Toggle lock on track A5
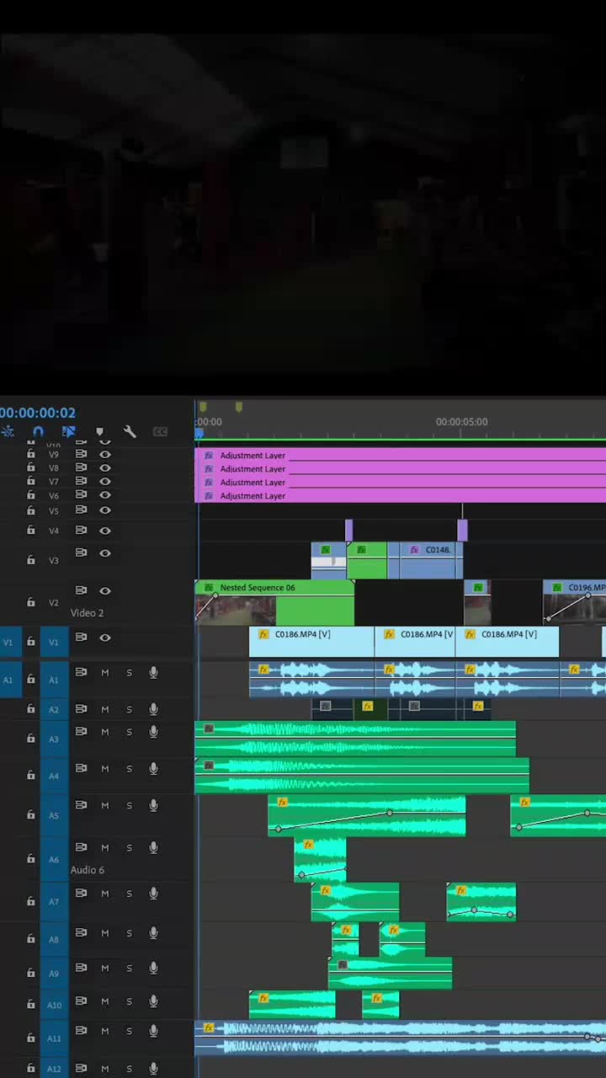 tap(31, 815)
